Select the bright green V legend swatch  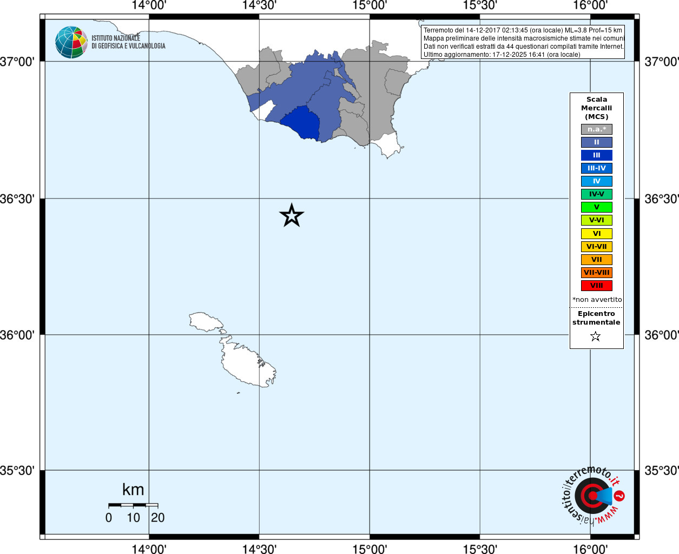pos(597,207)
